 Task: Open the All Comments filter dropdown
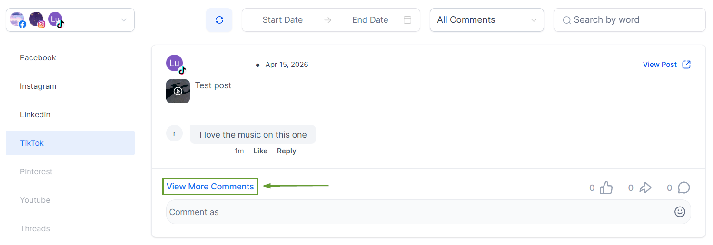click(486, 20)
